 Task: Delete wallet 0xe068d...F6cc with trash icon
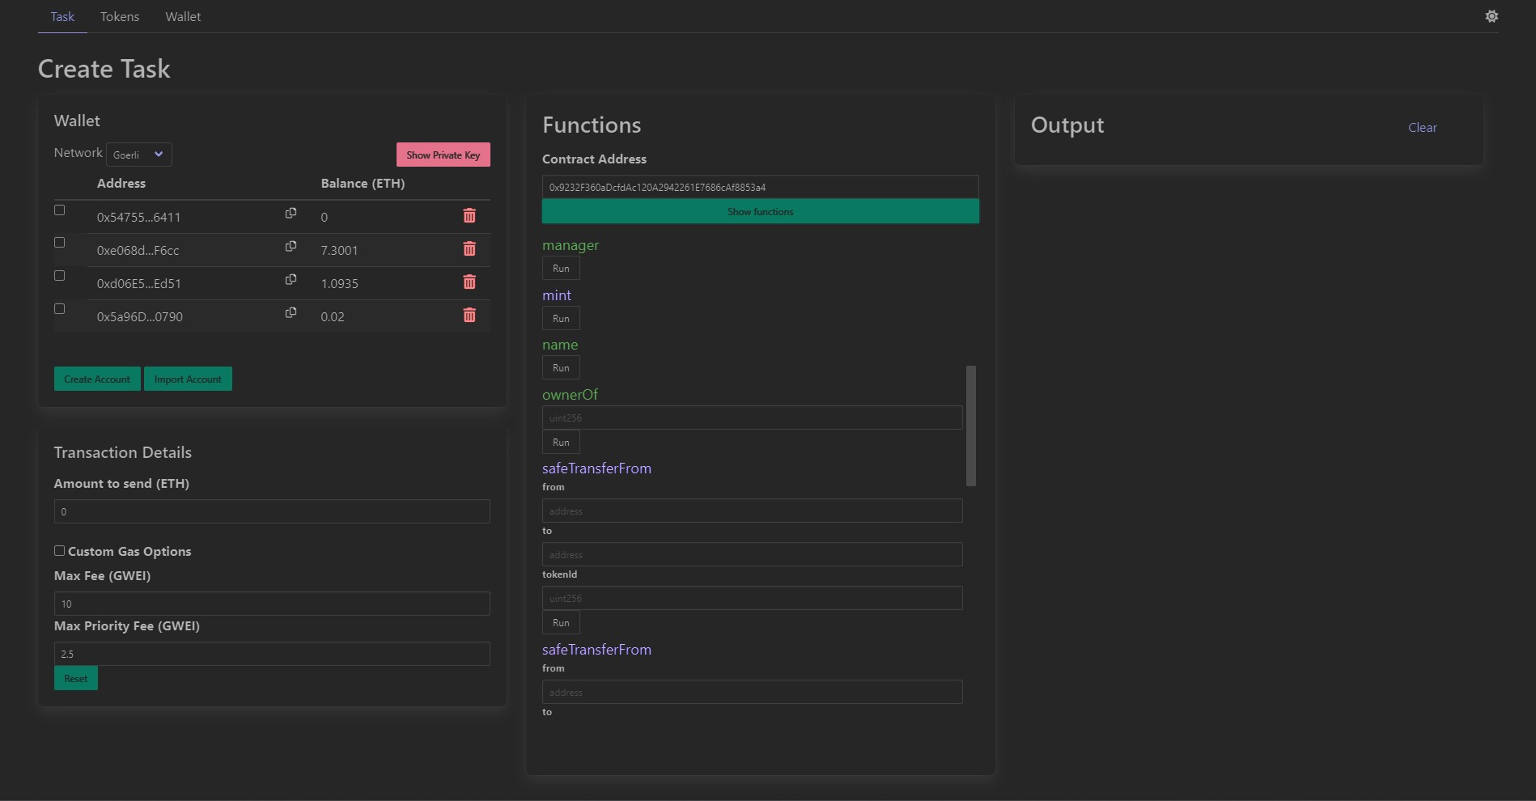click(x=469, y=249)
